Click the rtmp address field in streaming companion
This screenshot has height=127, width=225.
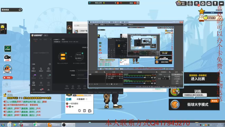tap(82, 71)
